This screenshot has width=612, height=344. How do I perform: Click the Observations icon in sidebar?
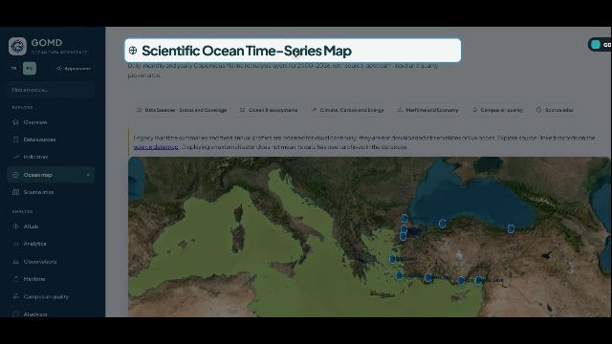point(15,262)
